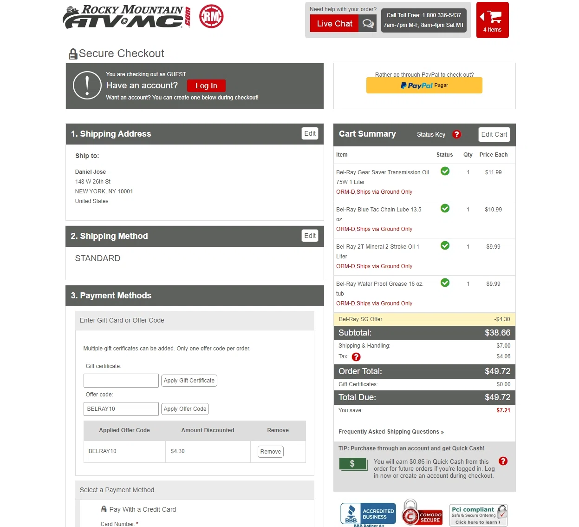Image resolution: width=579 pixels, height=527 pixels.
Task: Click the green status check for Blue Tac Chain Lube
Action: pos(445,208)
